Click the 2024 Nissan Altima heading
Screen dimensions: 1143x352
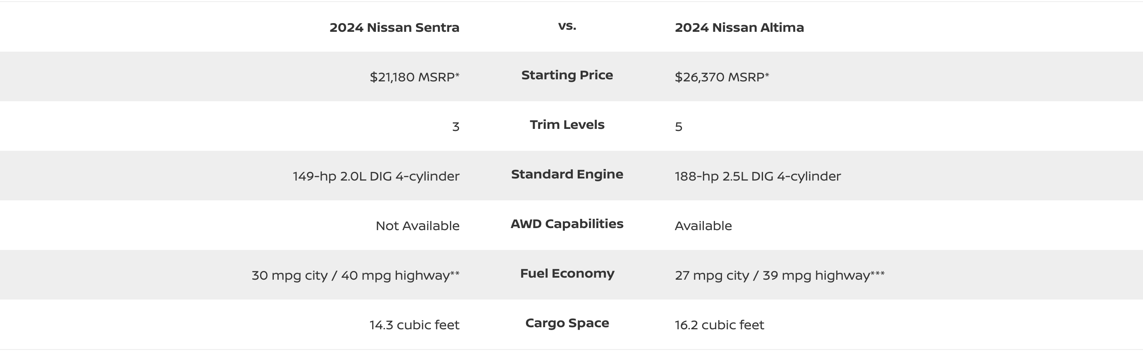click(739, 28)
